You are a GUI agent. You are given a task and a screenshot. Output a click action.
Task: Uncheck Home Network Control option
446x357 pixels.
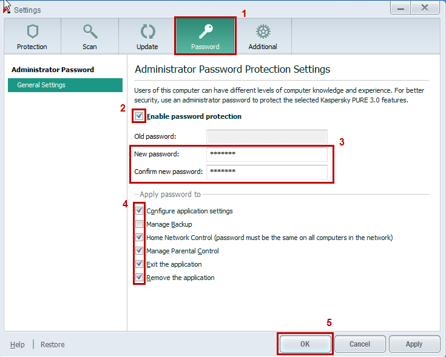(139, 237)
